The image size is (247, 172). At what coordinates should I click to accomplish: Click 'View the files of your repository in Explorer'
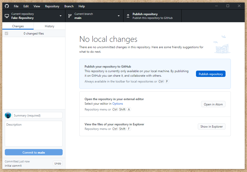coord(114,124)
